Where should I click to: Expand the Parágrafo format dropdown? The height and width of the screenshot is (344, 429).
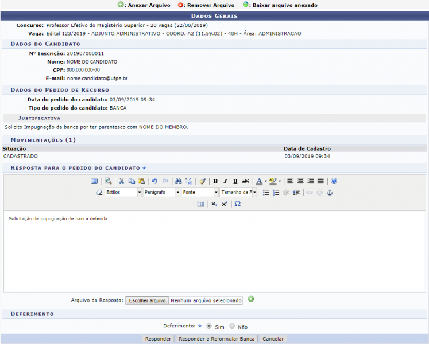(161, 193)
